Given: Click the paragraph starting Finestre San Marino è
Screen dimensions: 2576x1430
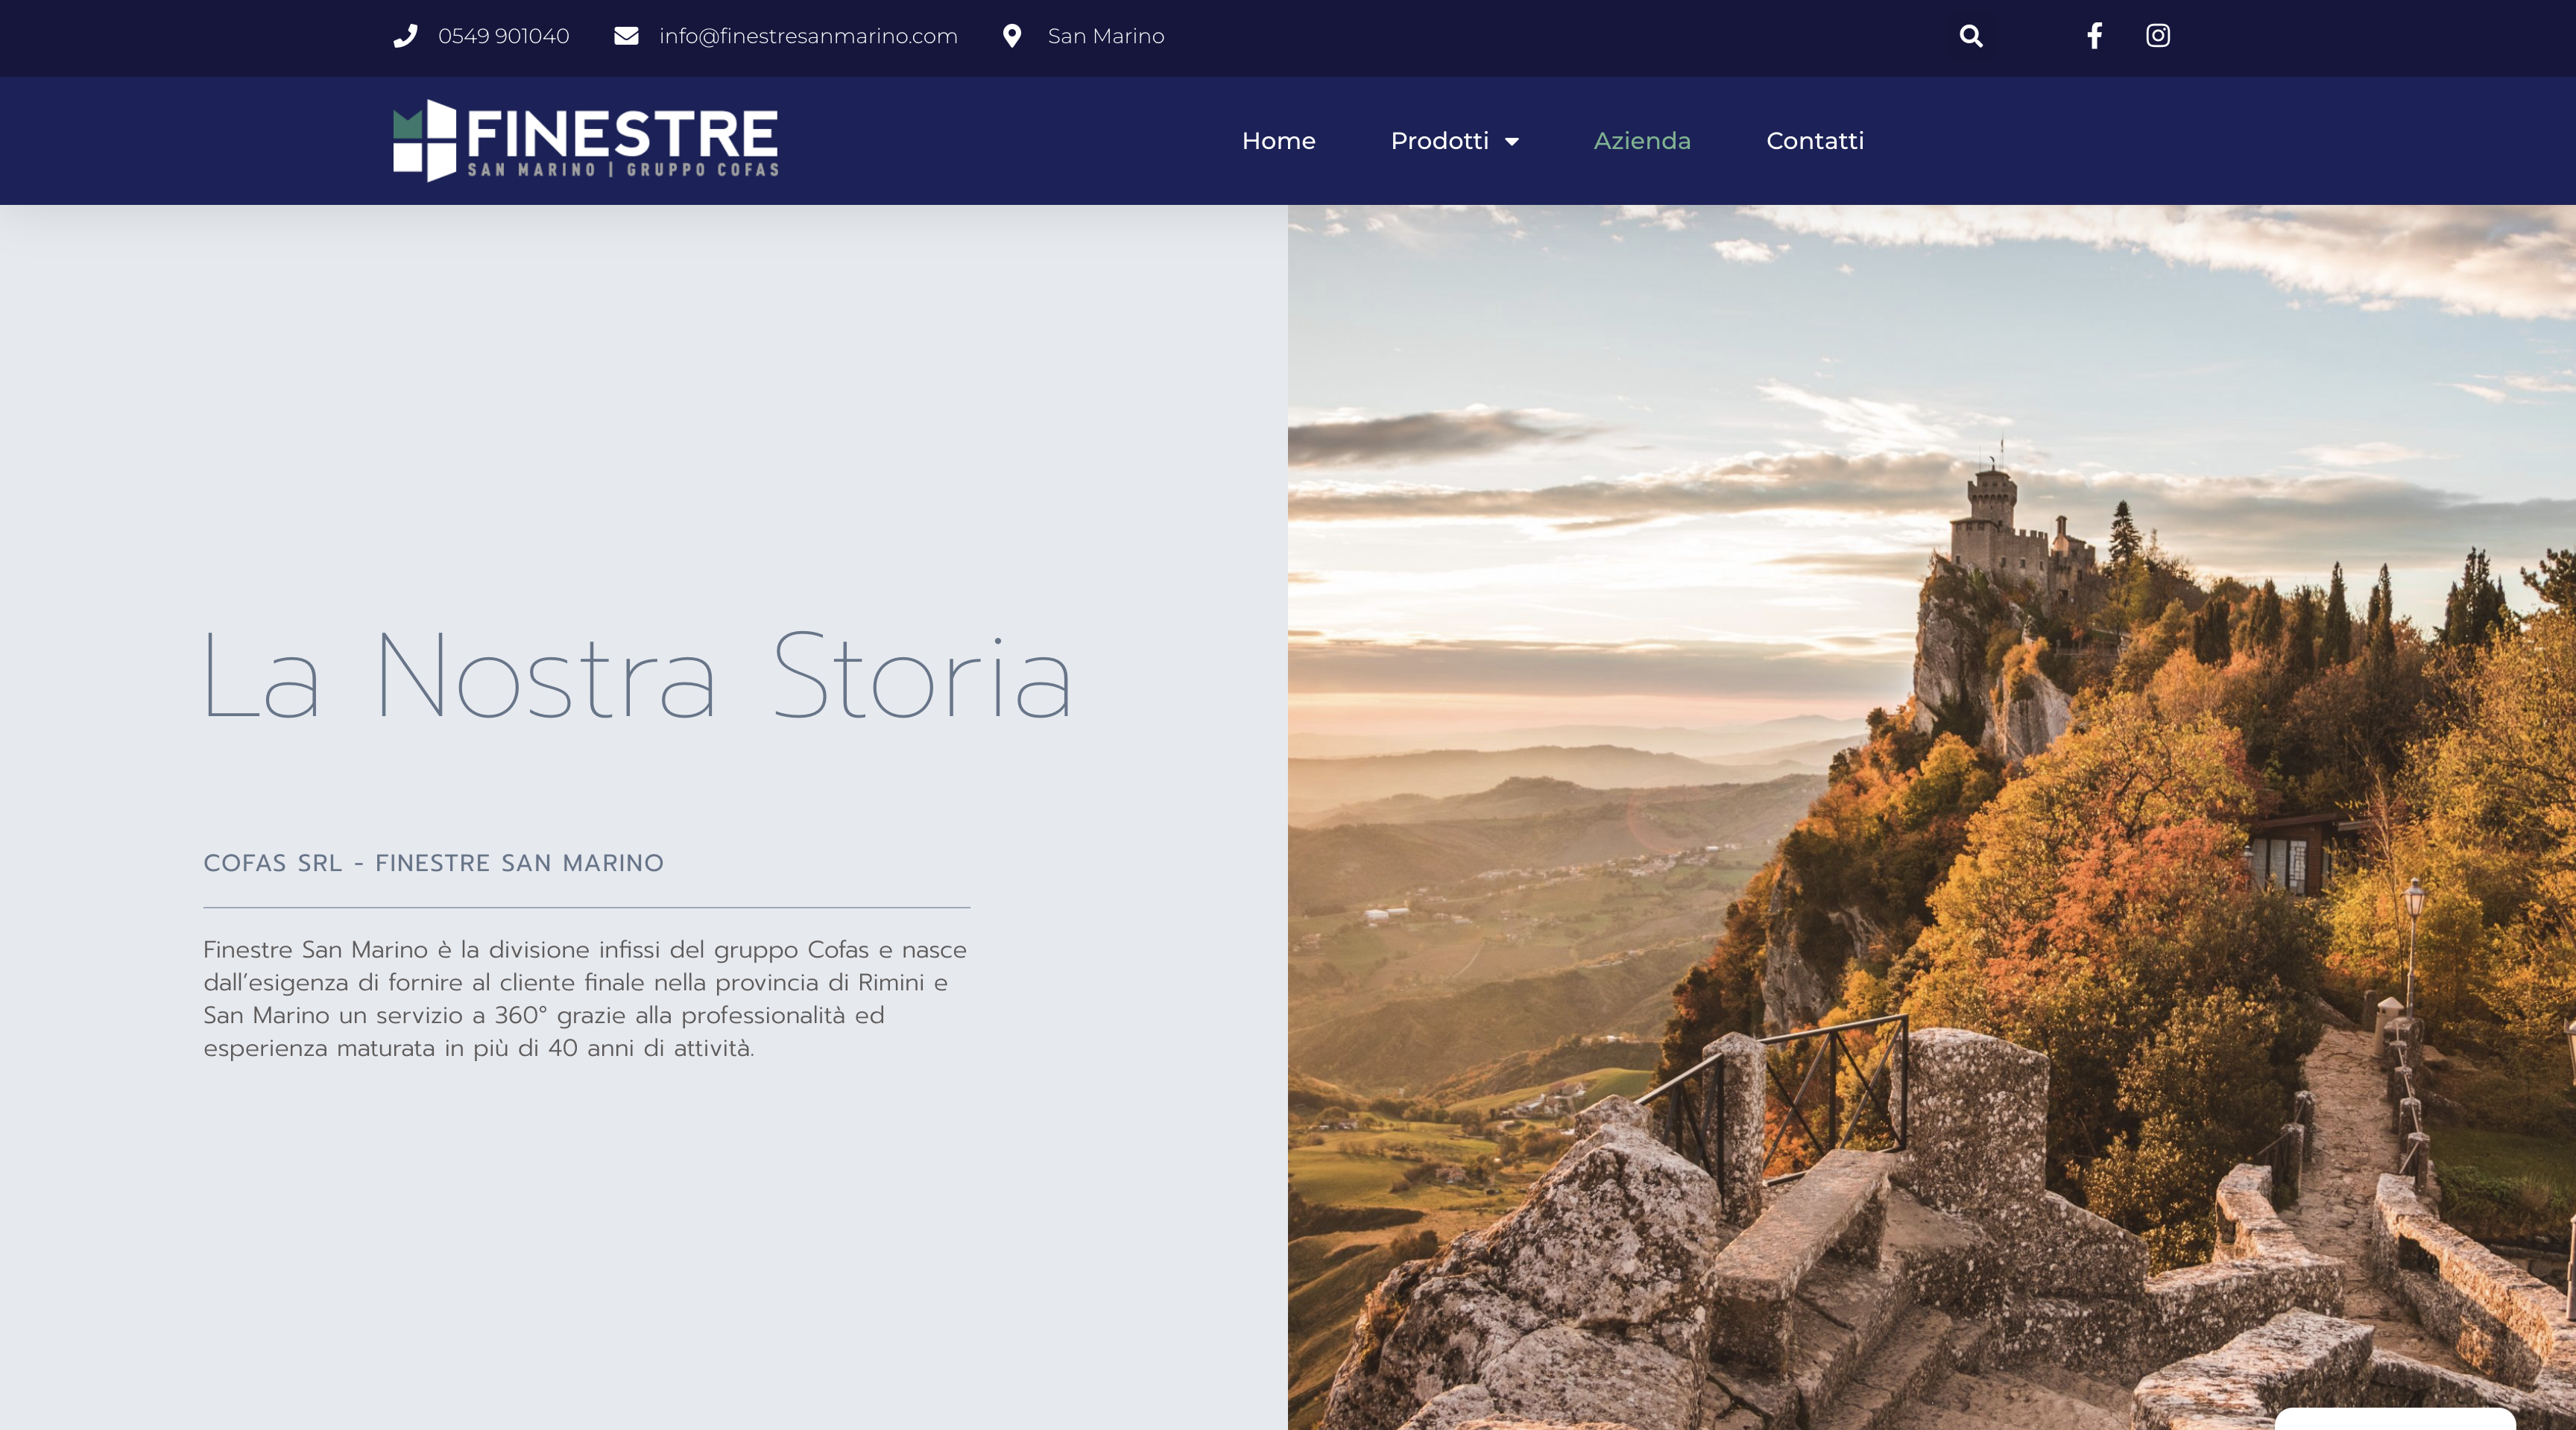Looking at the screenshot, I should [586, 998].
